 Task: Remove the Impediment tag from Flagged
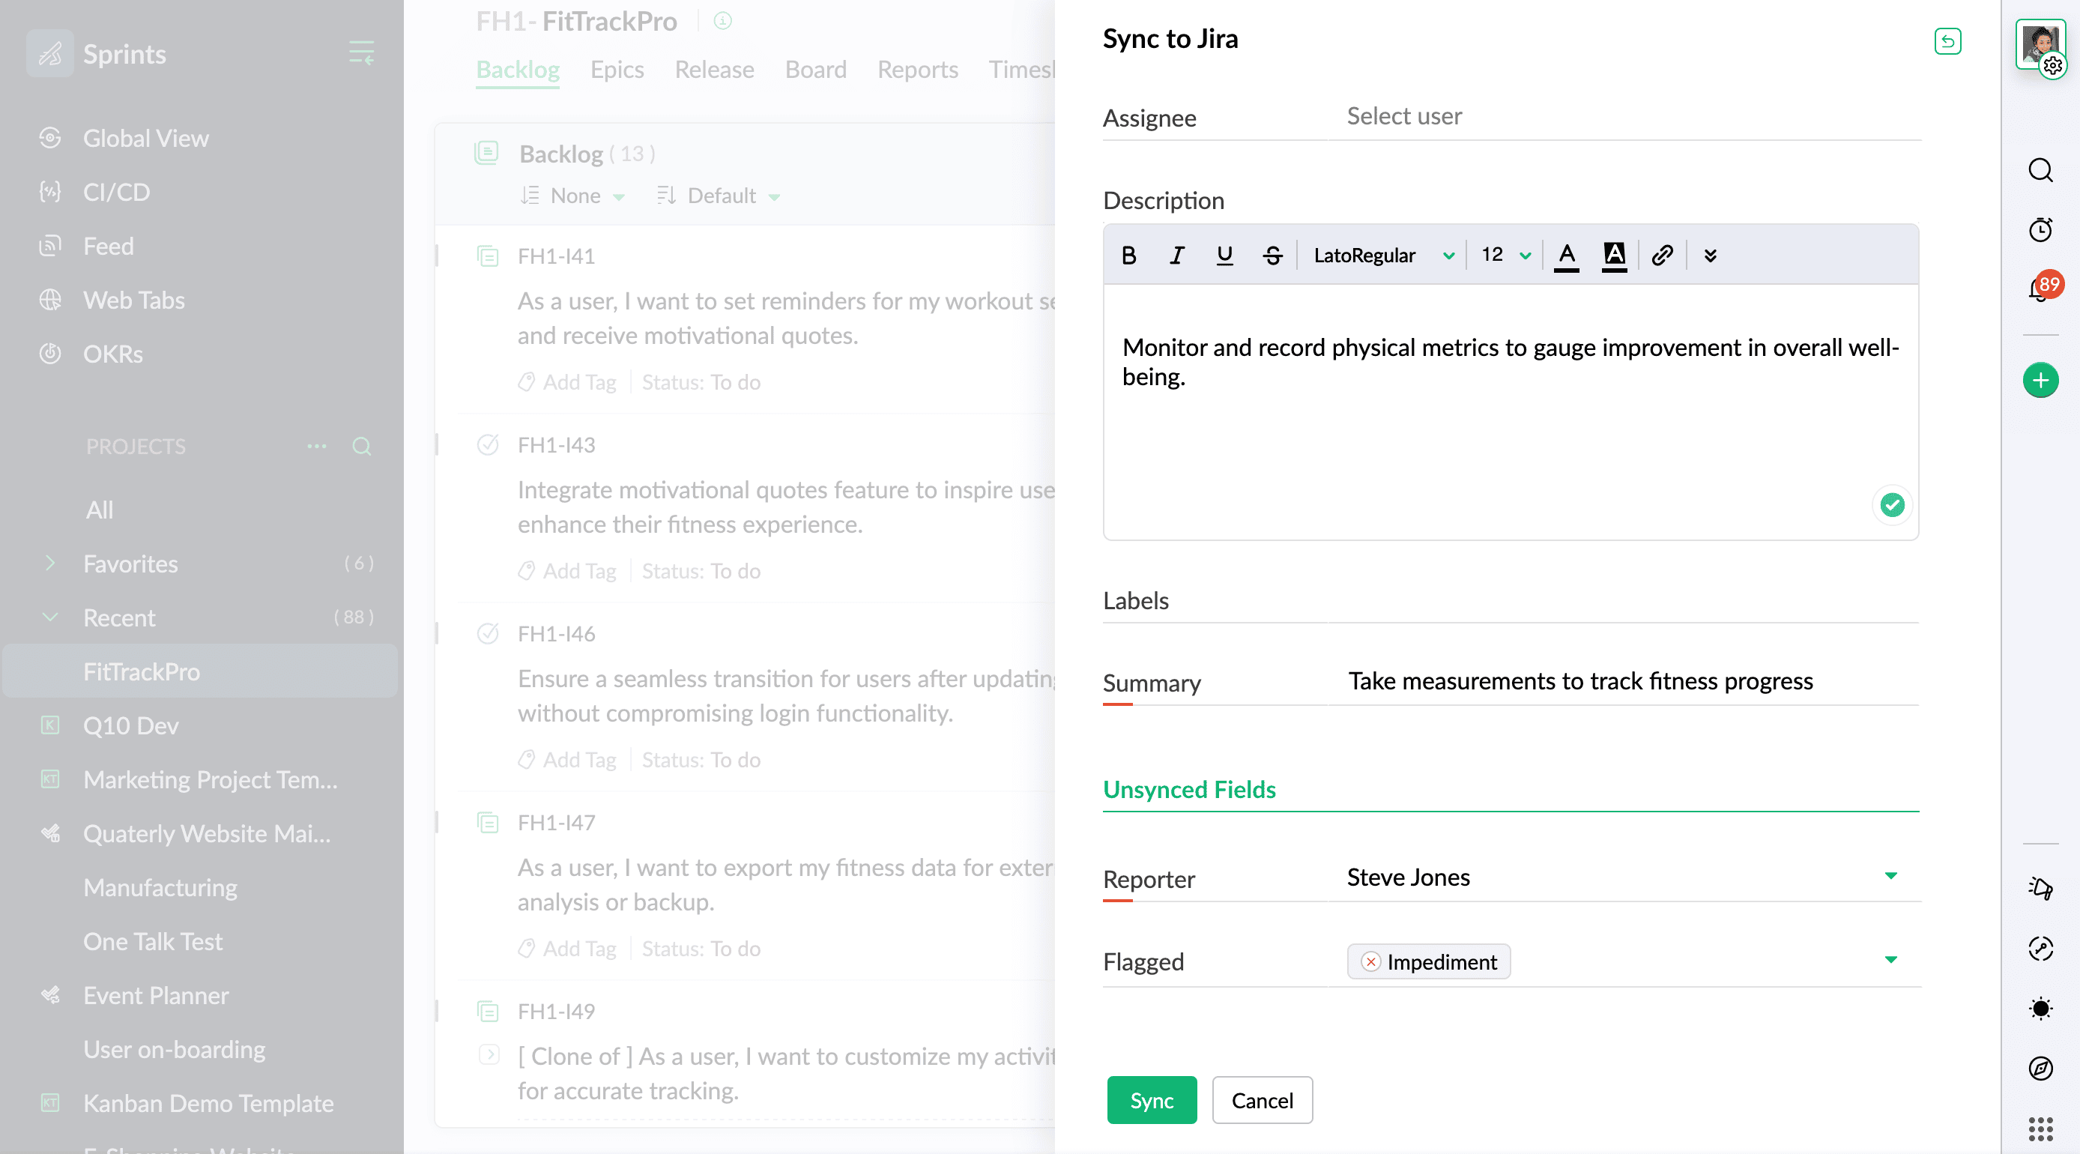click(1370, 962)
